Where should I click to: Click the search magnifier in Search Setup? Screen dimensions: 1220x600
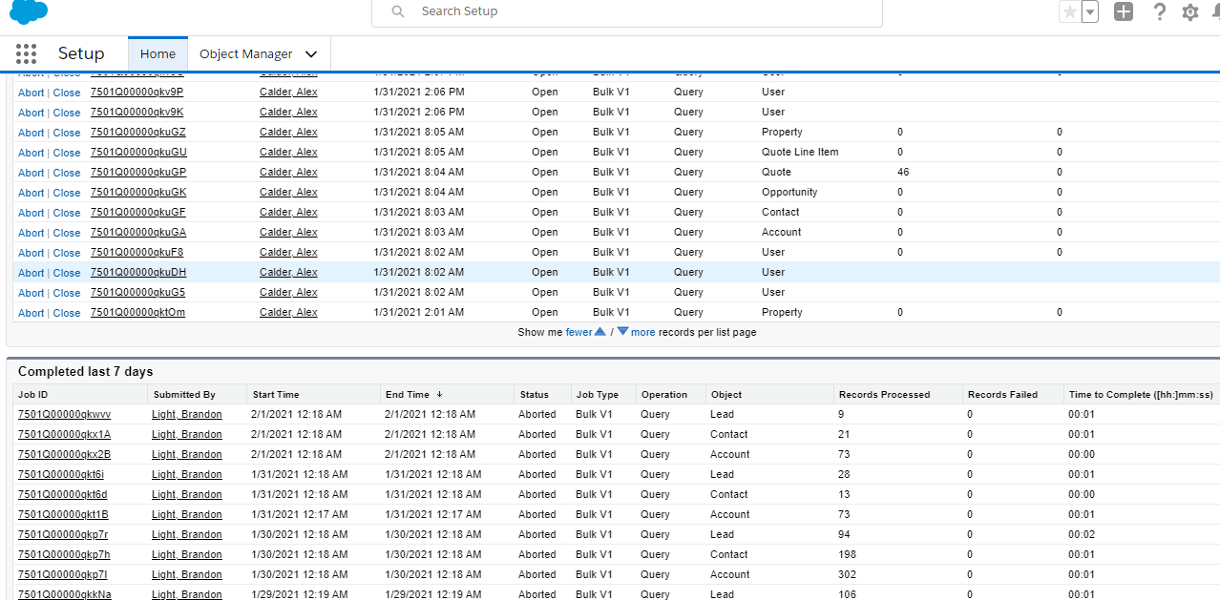[x=396, y=11]
